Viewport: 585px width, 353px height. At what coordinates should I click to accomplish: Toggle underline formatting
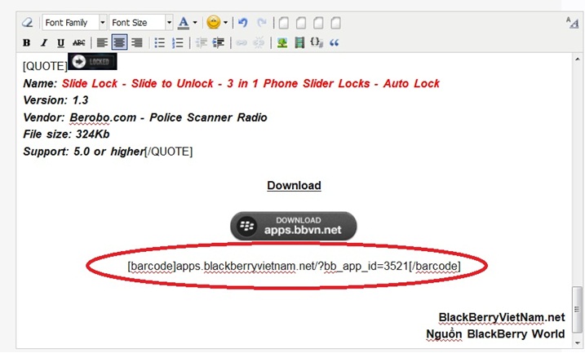(x=60, y=43)
